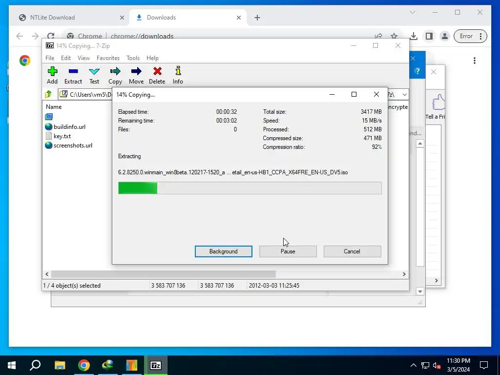Image resolution: width=500 pixels, height=375 pixels.
Task: Open the Windows Start menu
Action: click(12, 365)
